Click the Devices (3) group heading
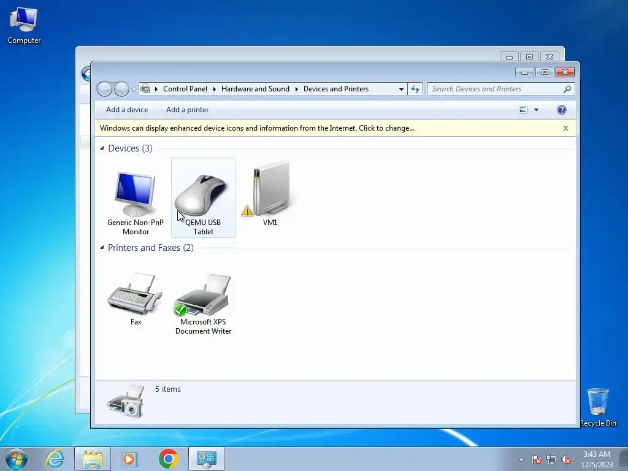 coord(130,148)
